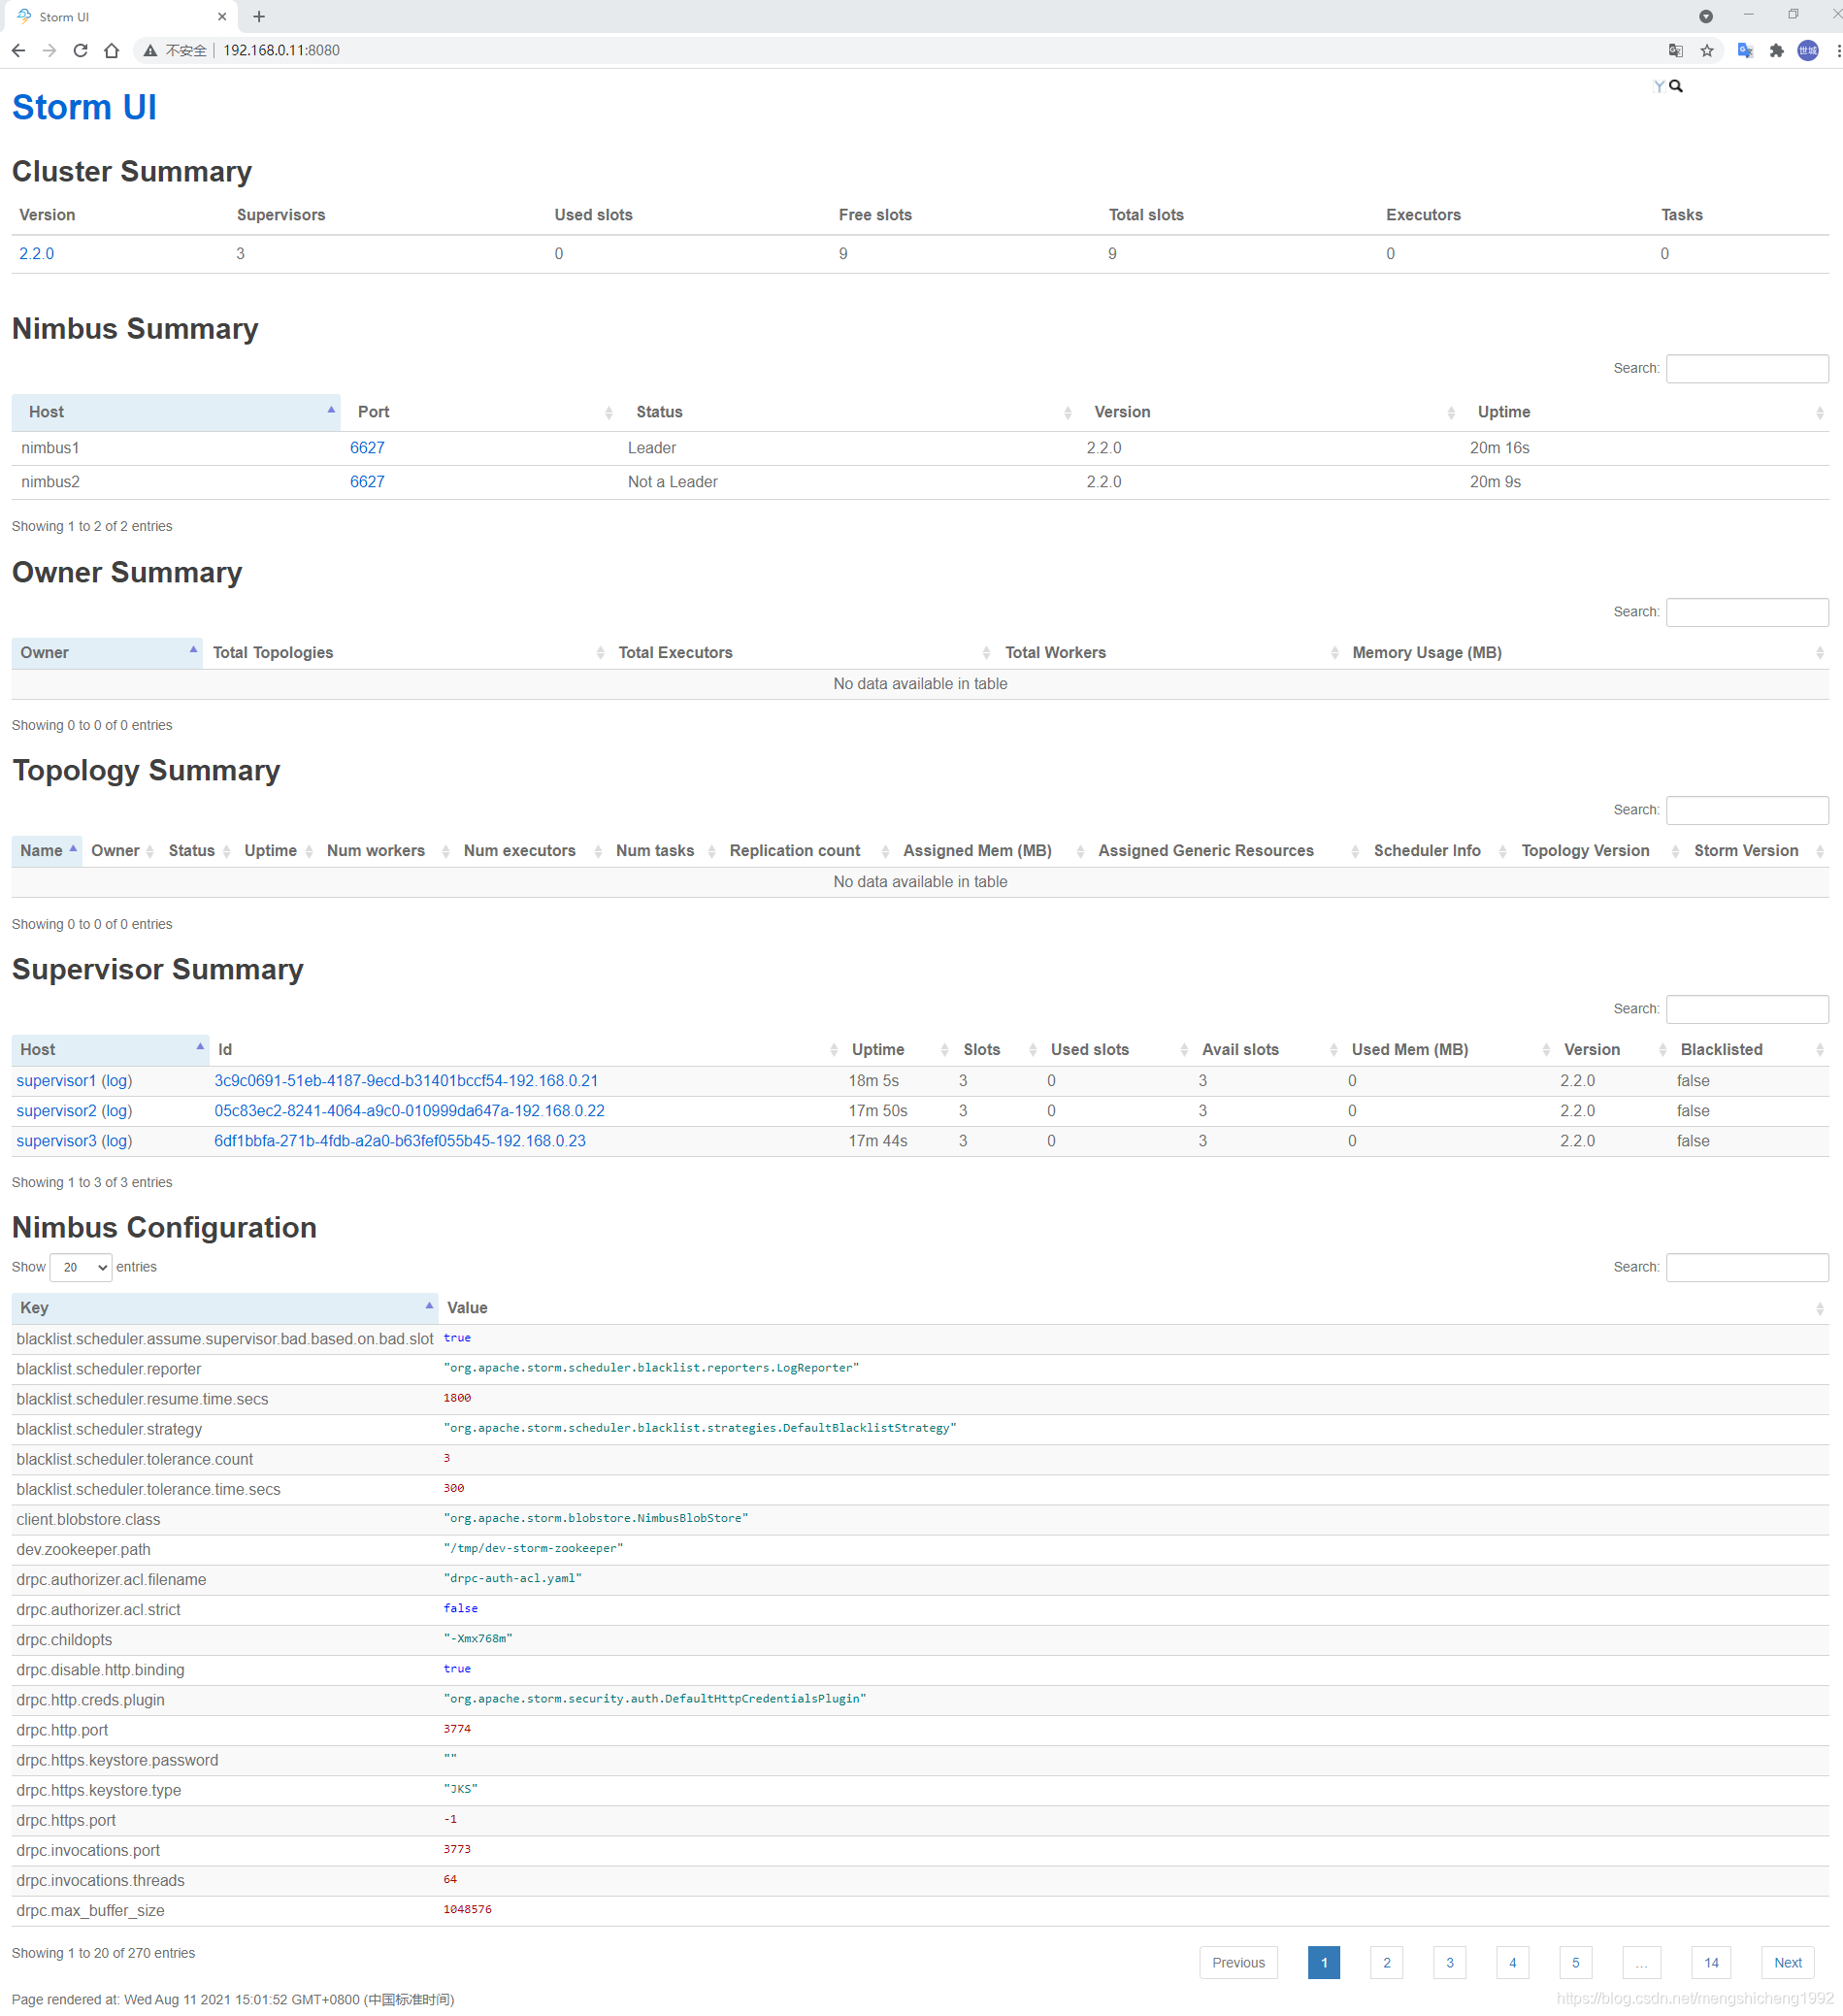Sort Nimbus Configuration by Key column
This screenshot has height=2016, width=1843.
(225, 1307)
